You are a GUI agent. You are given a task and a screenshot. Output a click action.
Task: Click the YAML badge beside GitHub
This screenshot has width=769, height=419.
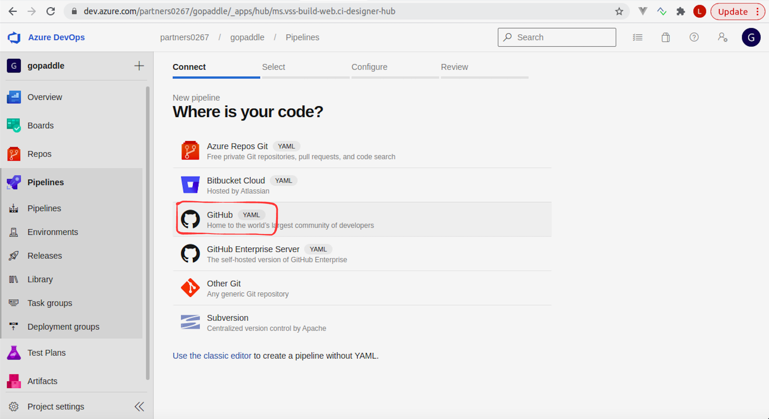pyautogui.click(x=251, y=215)
